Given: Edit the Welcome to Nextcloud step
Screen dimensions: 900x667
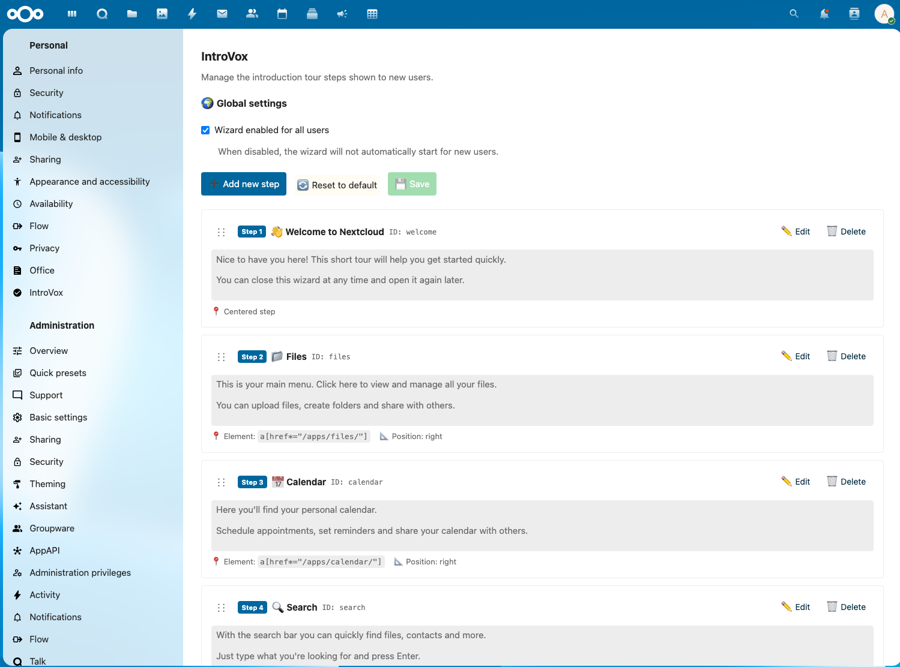Looking at the screenshot, I should click(x=796, y=232).
